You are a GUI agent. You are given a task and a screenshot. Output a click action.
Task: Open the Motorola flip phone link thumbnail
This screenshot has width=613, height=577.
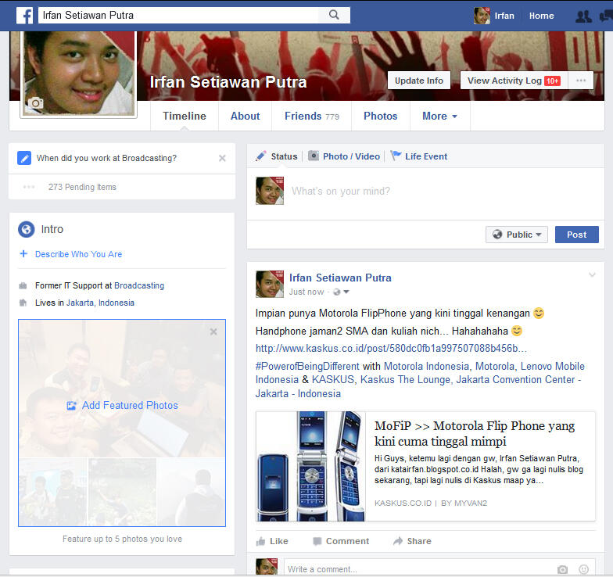coord(311,466)
